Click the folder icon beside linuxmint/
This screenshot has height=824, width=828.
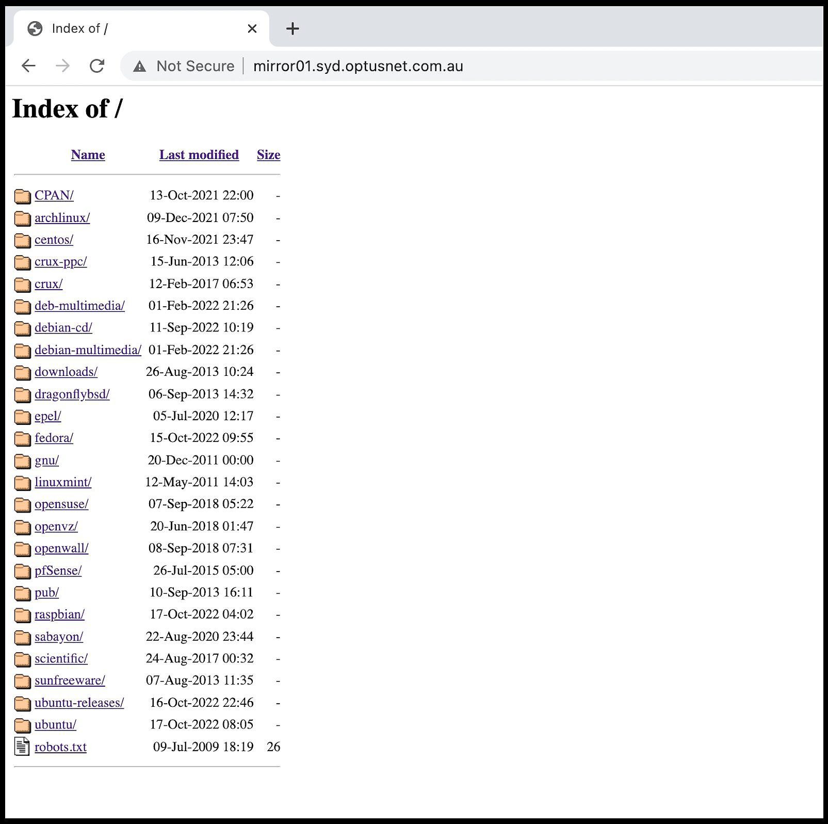point(23,483)
